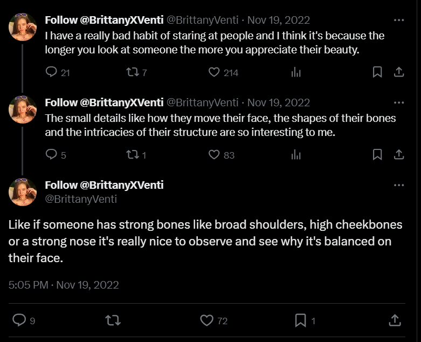Reply to the second tweet with 5 replies
Image resolution: width=421 pixels, height=342 pixels.
(x=52, y=155)
